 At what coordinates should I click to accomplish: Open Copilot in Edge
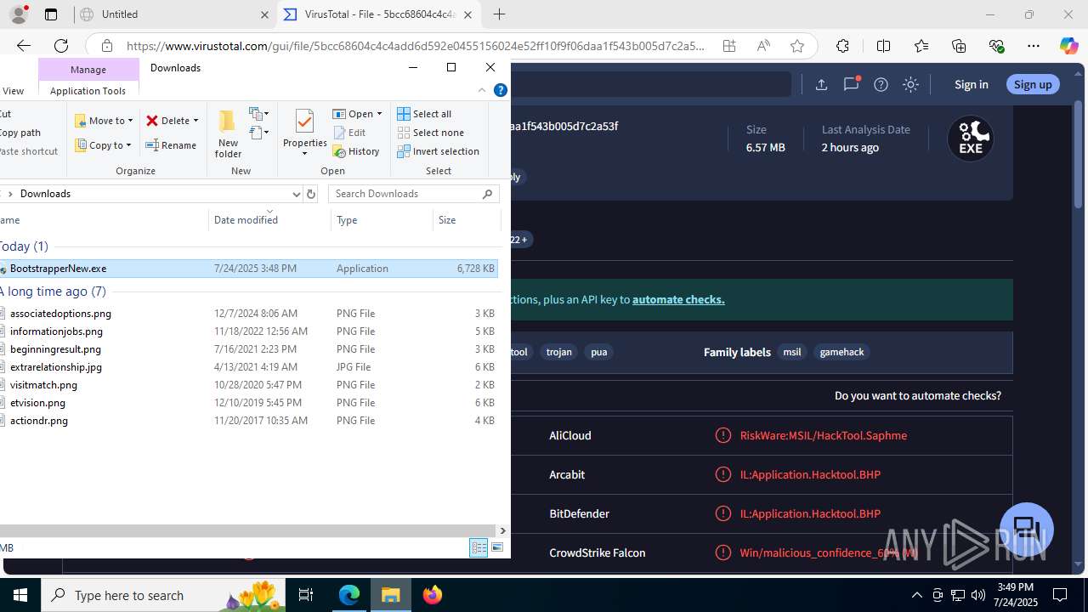click(x=1068, y=46)
